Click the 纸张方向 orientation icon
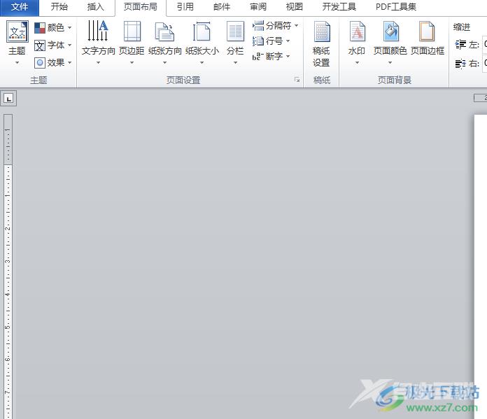The height and width of the screenshot is (419, 487). [164, 31]
